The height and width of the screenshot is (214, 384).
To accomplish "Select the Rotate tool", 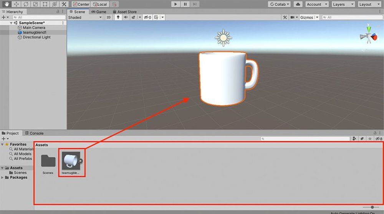I will point(26,4).
